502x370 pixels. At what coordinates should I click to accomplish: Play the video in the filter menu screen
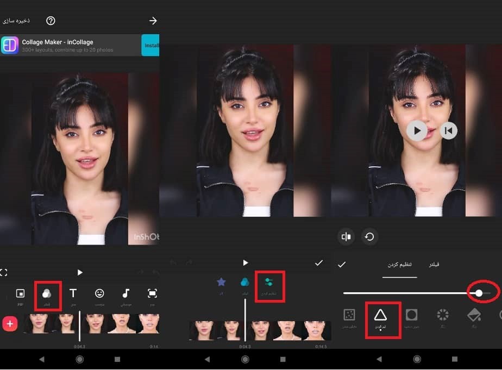(246, 263)
